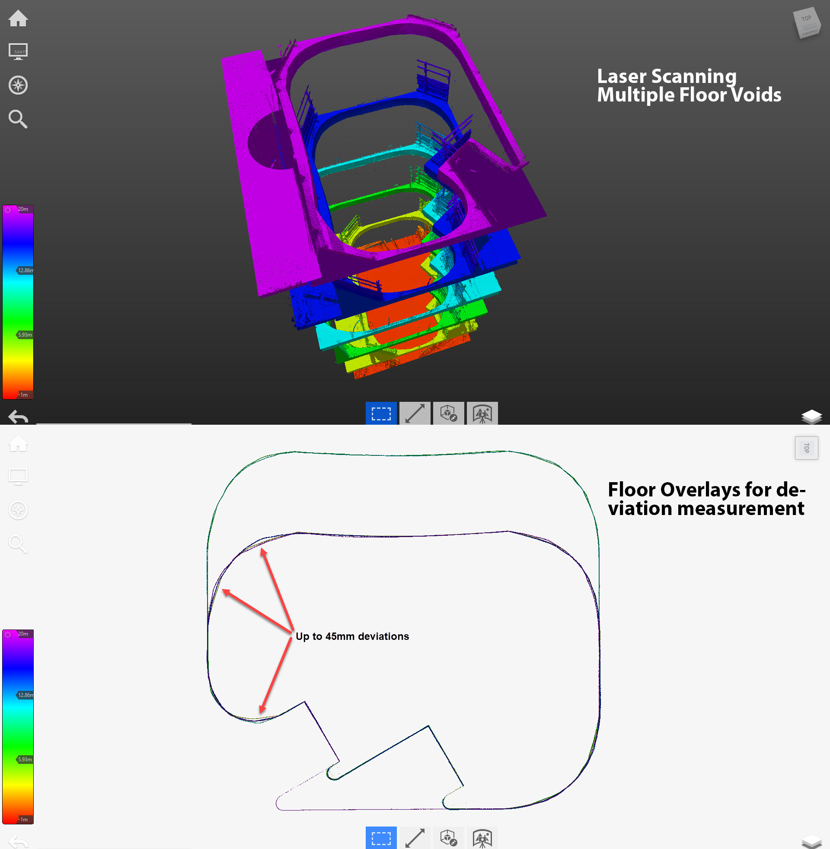The image size is (830, 849).
Task: Click the compass navigation icon in top view
Action: pyautogui.click(x=18, y=85)
